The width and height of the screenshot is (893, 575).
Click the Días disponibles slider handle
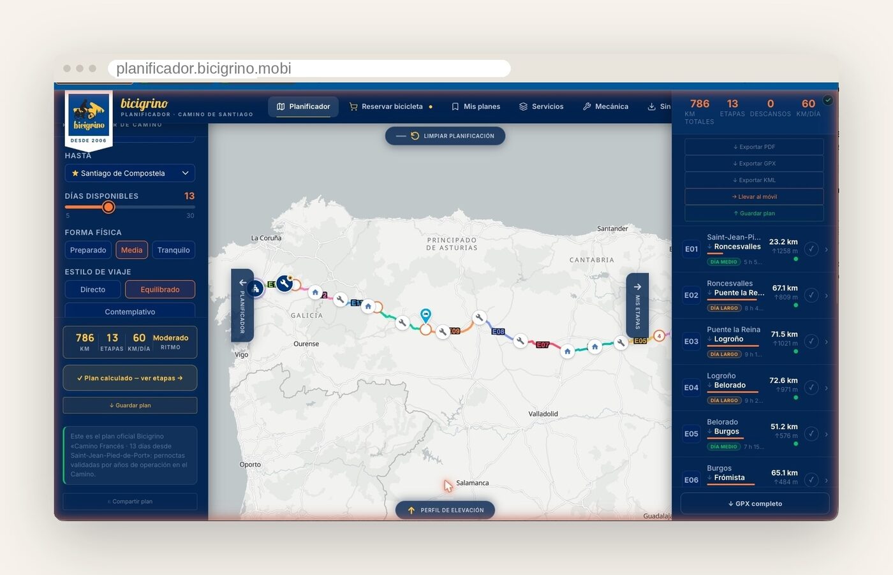click(108, 207)
